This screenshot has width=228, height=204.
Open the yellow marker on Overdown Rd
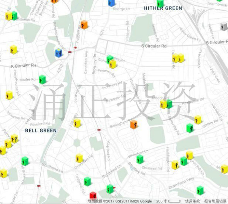[79, 158]
